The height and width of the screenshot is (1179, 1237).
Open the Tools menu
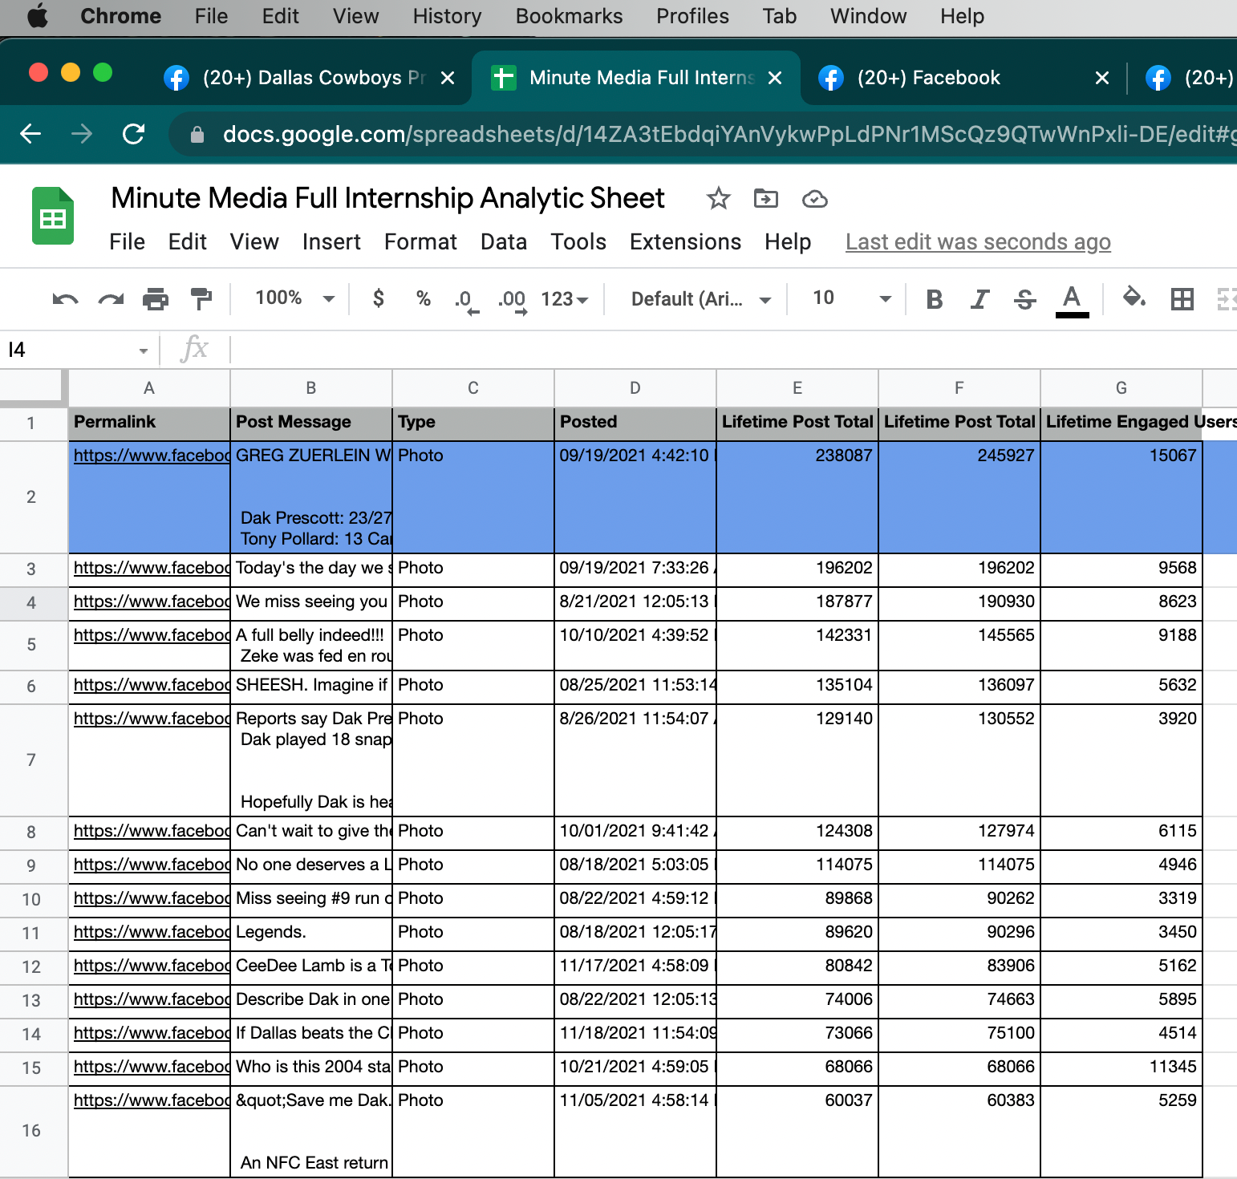pyautogui.click(x=578, y=241)
